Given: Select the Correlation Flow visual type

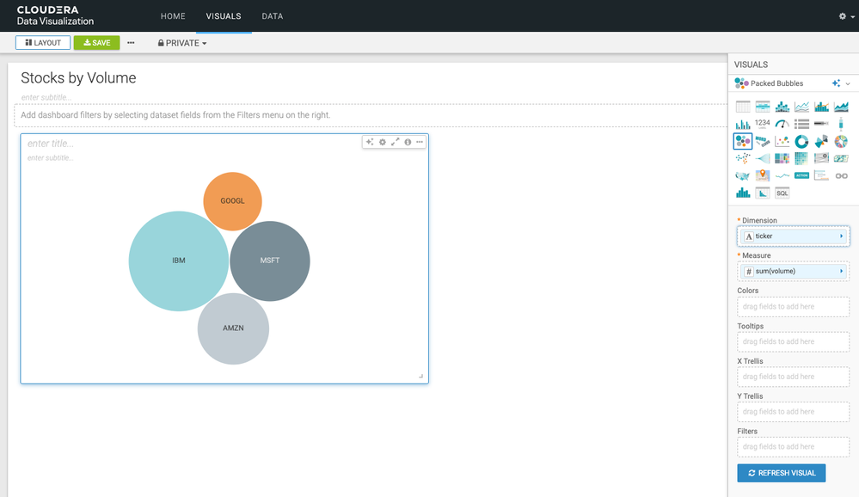Looking at the screenshot, I should point(822,159).
